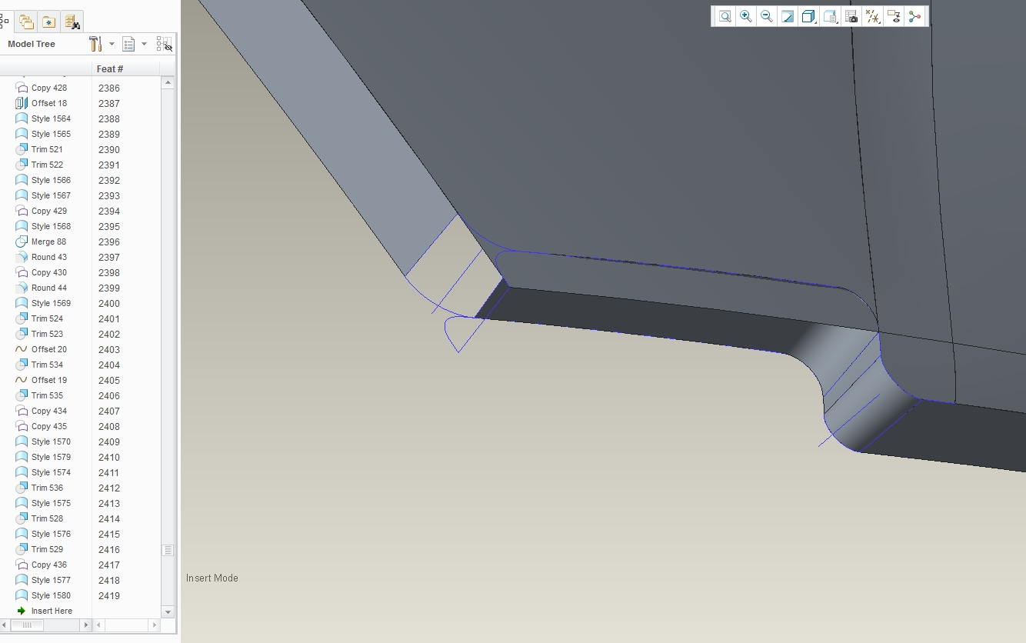Select the Trim 521 feature
This screenshot has width=1026, height=643.
tap(47, 149)
